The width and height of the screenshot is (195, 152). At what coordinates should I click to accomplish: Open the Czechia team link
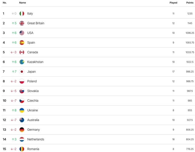point(33,101)
